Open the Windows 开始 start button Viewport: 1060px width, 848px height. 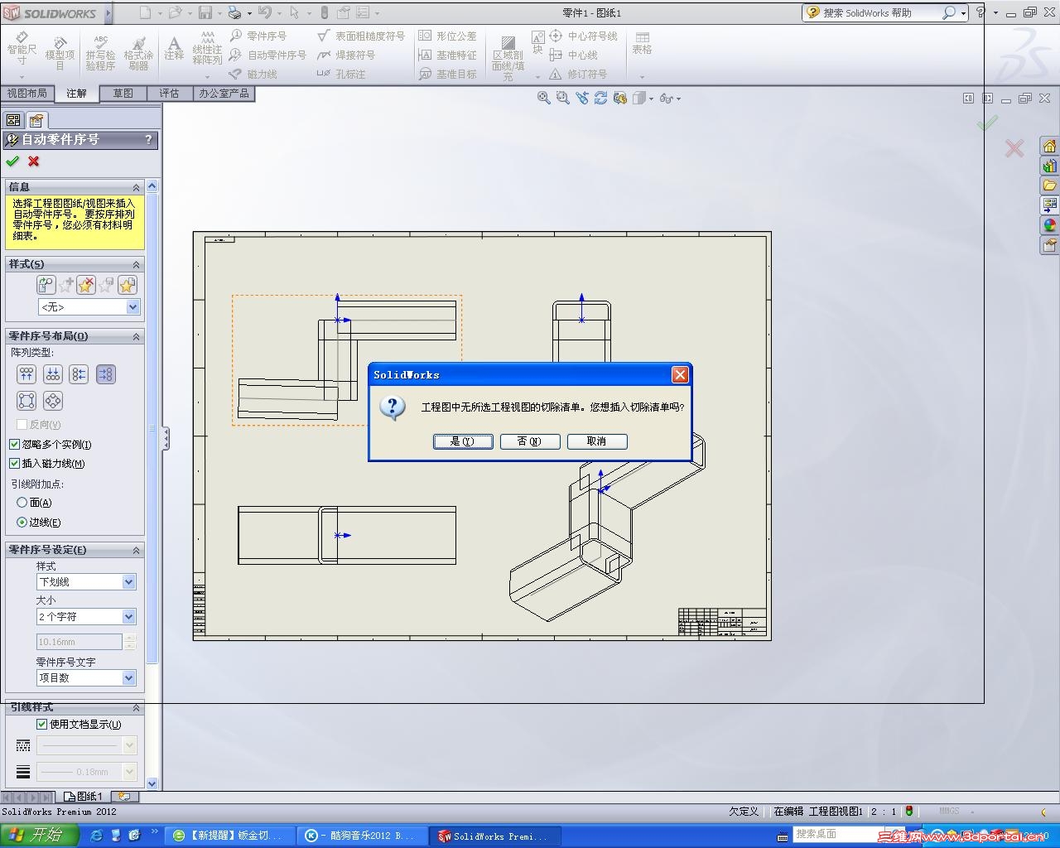(x=39, y=836)
